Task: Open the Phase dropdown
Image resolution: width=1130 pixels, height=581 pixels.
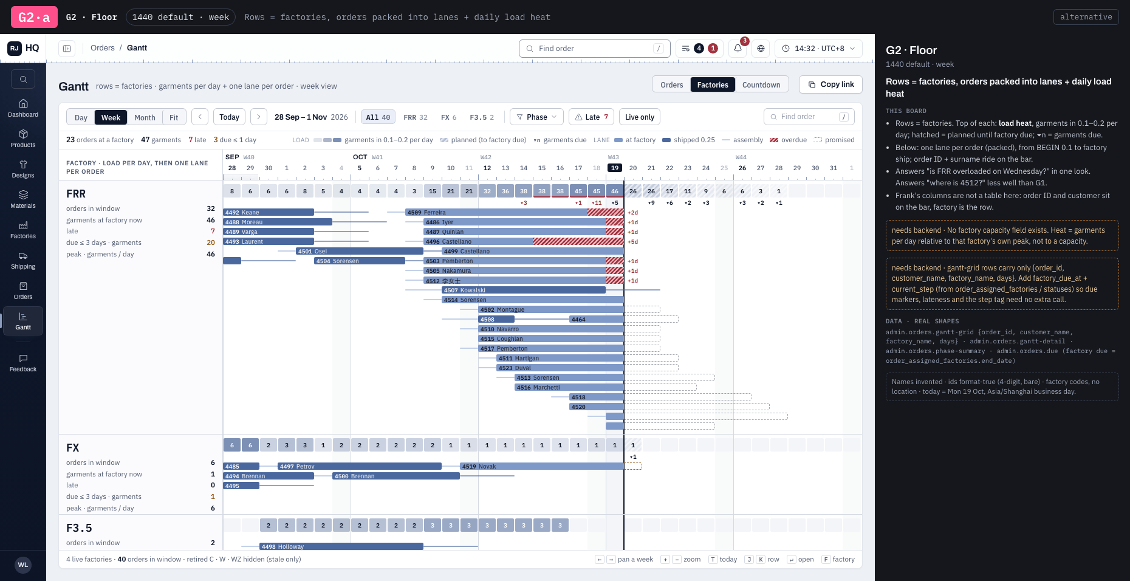Action: (536, 117)
